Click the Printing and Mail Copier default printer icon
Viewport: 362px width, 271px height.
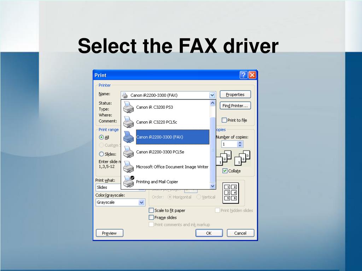pos(128,182)
